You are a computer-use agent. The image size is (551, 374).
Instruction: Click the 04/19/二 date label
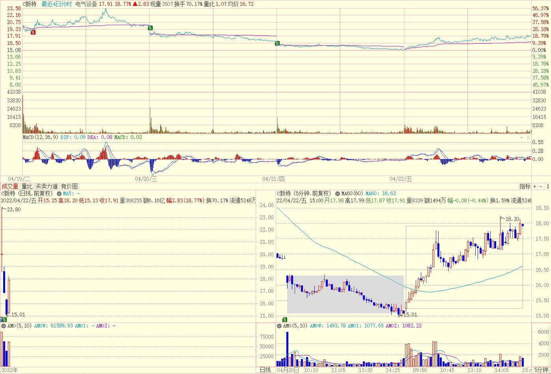click(19, 179)
